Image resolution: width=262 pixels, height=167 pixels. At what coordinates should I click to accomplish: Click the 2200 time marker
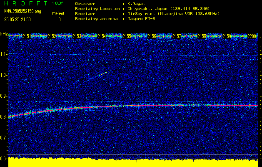coord(252,36)
